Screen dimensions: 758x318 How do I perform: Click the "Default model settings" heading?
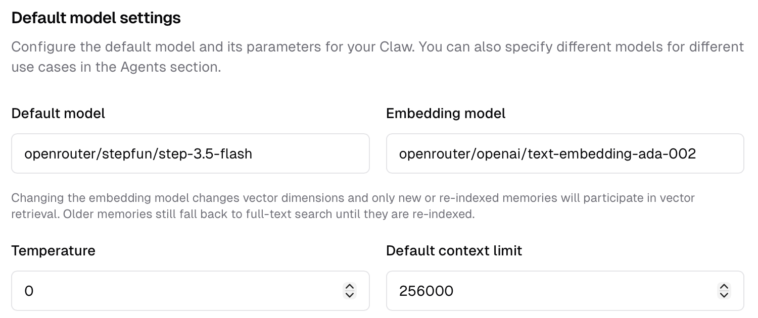point(96,18)
